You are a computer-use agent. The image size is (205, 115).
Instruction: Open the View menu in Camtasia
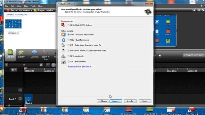[19, 6]
